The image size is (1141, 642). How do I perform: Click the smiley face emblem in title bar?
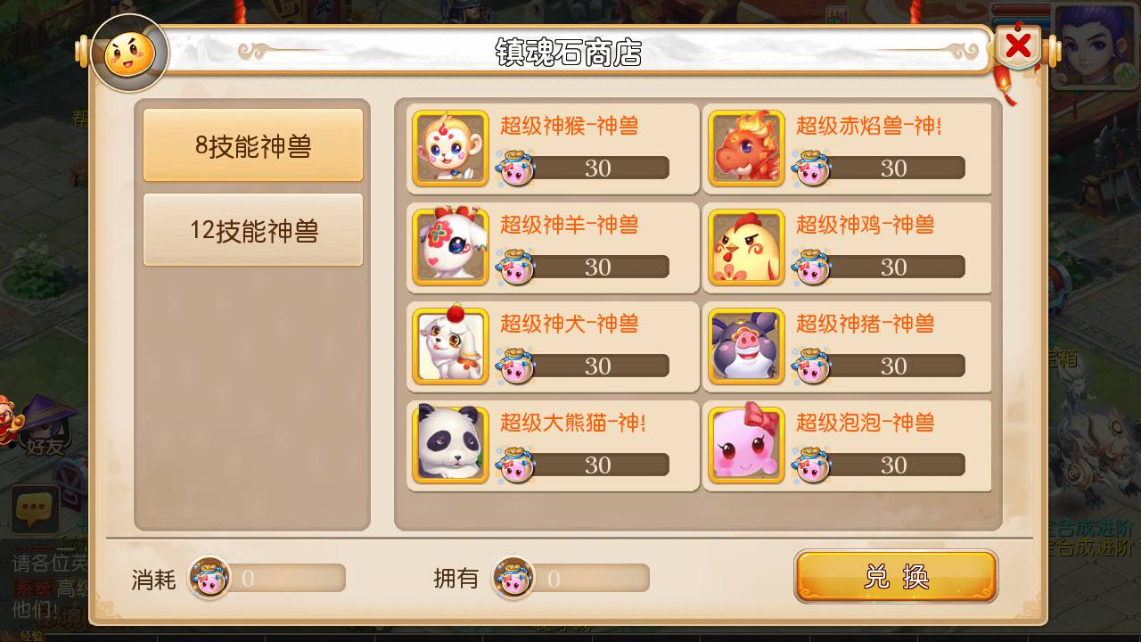click(129, 53)
